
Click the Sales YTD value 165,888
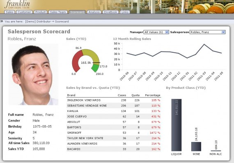[39, 149]
